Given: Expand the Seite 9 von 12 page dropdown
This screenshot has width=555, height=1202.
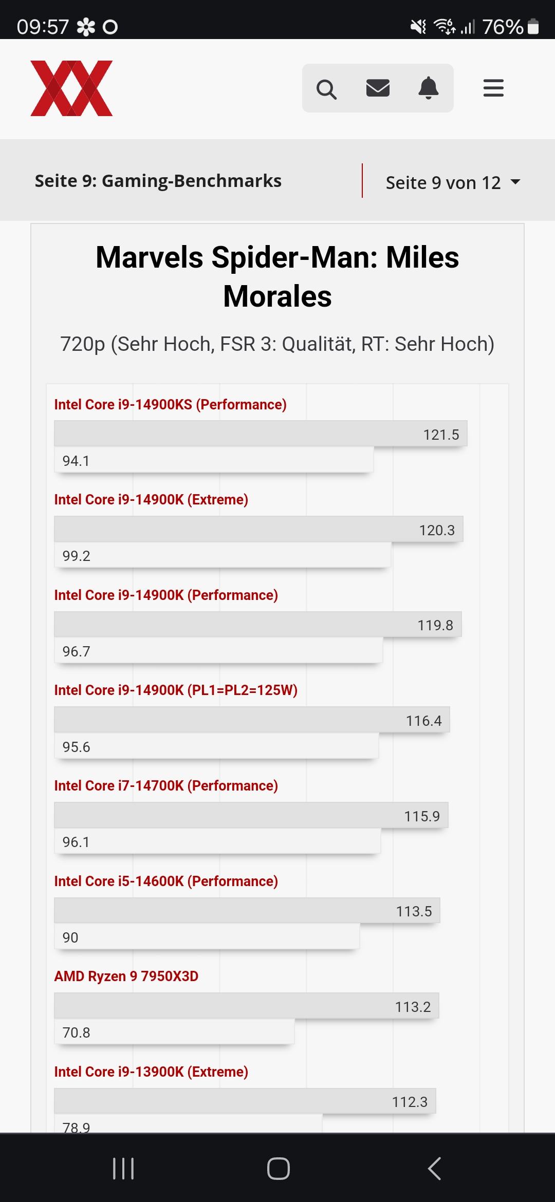Looking at the screenshot, I should coord(443,182).
